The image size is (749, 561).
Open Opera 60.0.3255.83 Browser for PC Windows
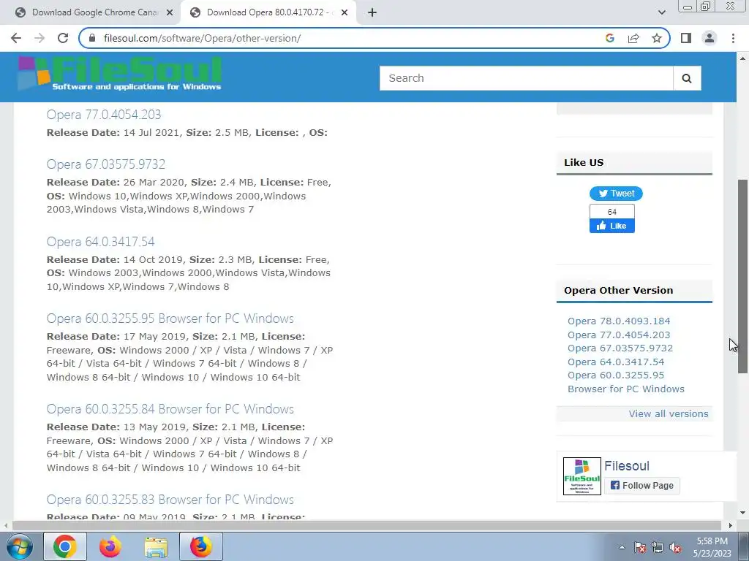pos(170,500)
